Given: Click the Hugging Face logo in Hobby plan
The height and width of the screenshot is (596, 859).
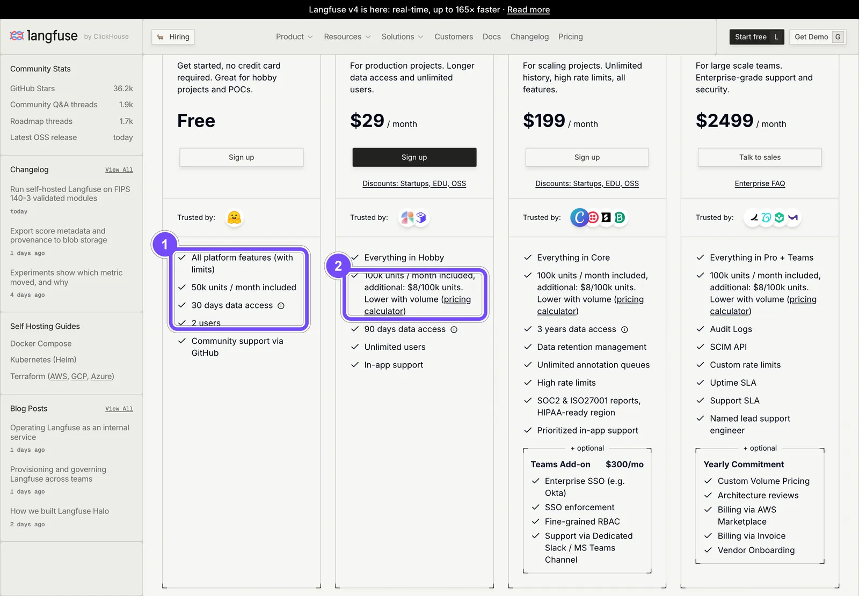Looking at the screenshot, I should (234, 217).
